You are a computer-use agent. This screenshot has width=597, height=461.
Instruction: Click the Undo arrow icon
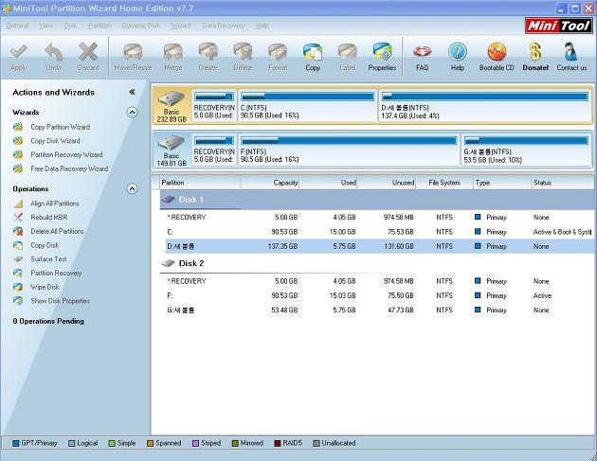point(53,52)
